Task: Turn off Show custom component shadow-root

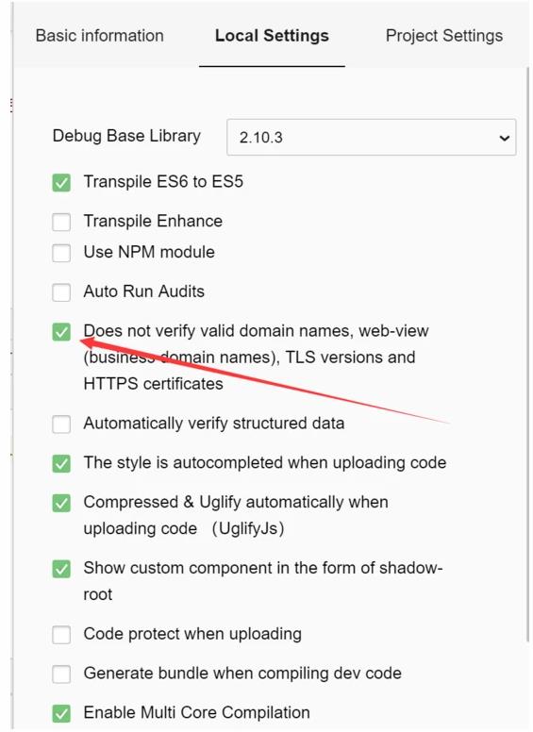Action: coord(61,569)
